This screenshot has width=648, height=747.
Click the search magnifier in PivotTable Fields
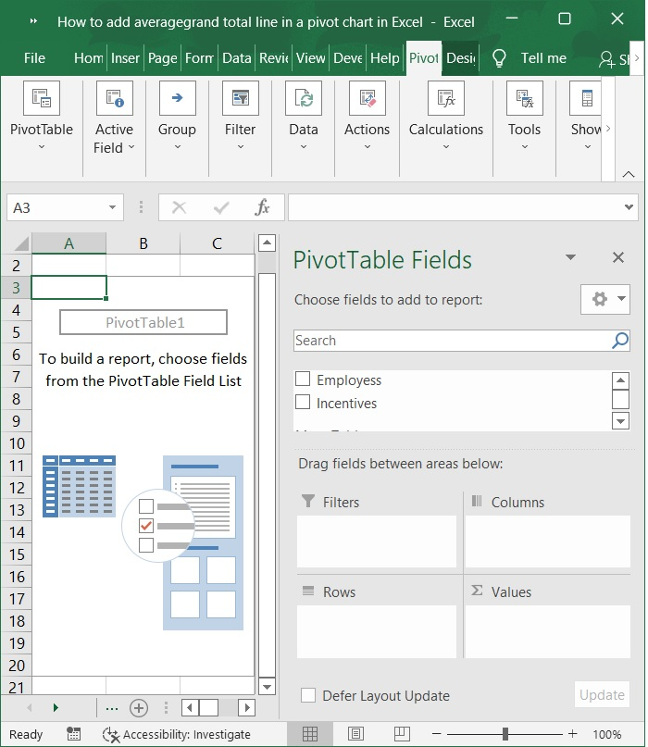point(620,340)
